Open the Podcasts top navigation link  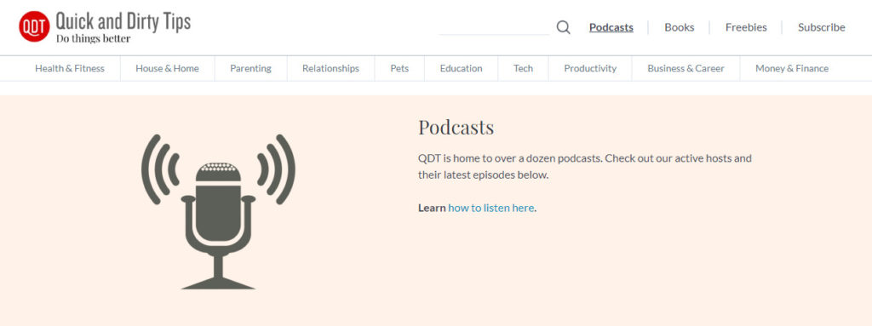tap(611, 27)
